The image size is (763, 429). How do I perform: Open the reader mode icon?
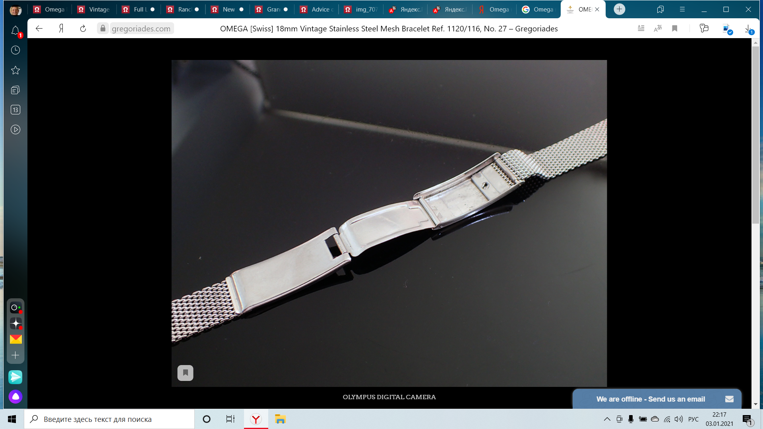(641, 29)
